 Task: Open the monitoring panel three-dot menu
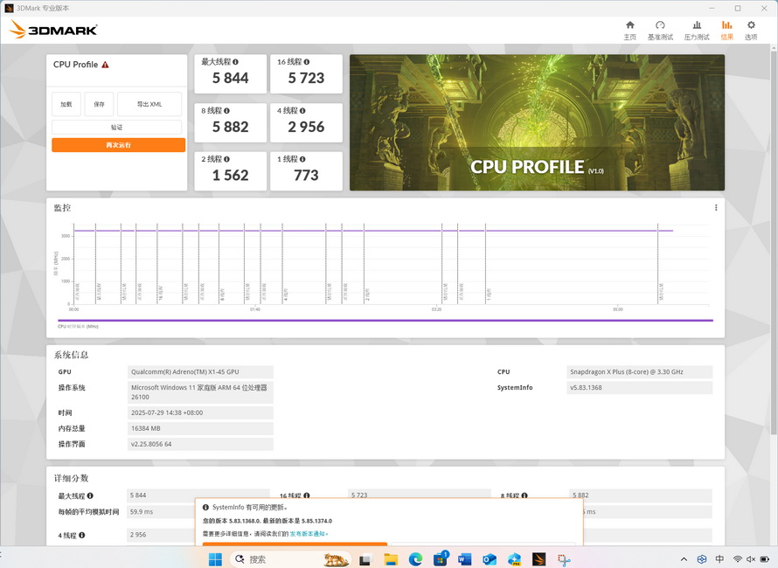(x=716, y=208)
